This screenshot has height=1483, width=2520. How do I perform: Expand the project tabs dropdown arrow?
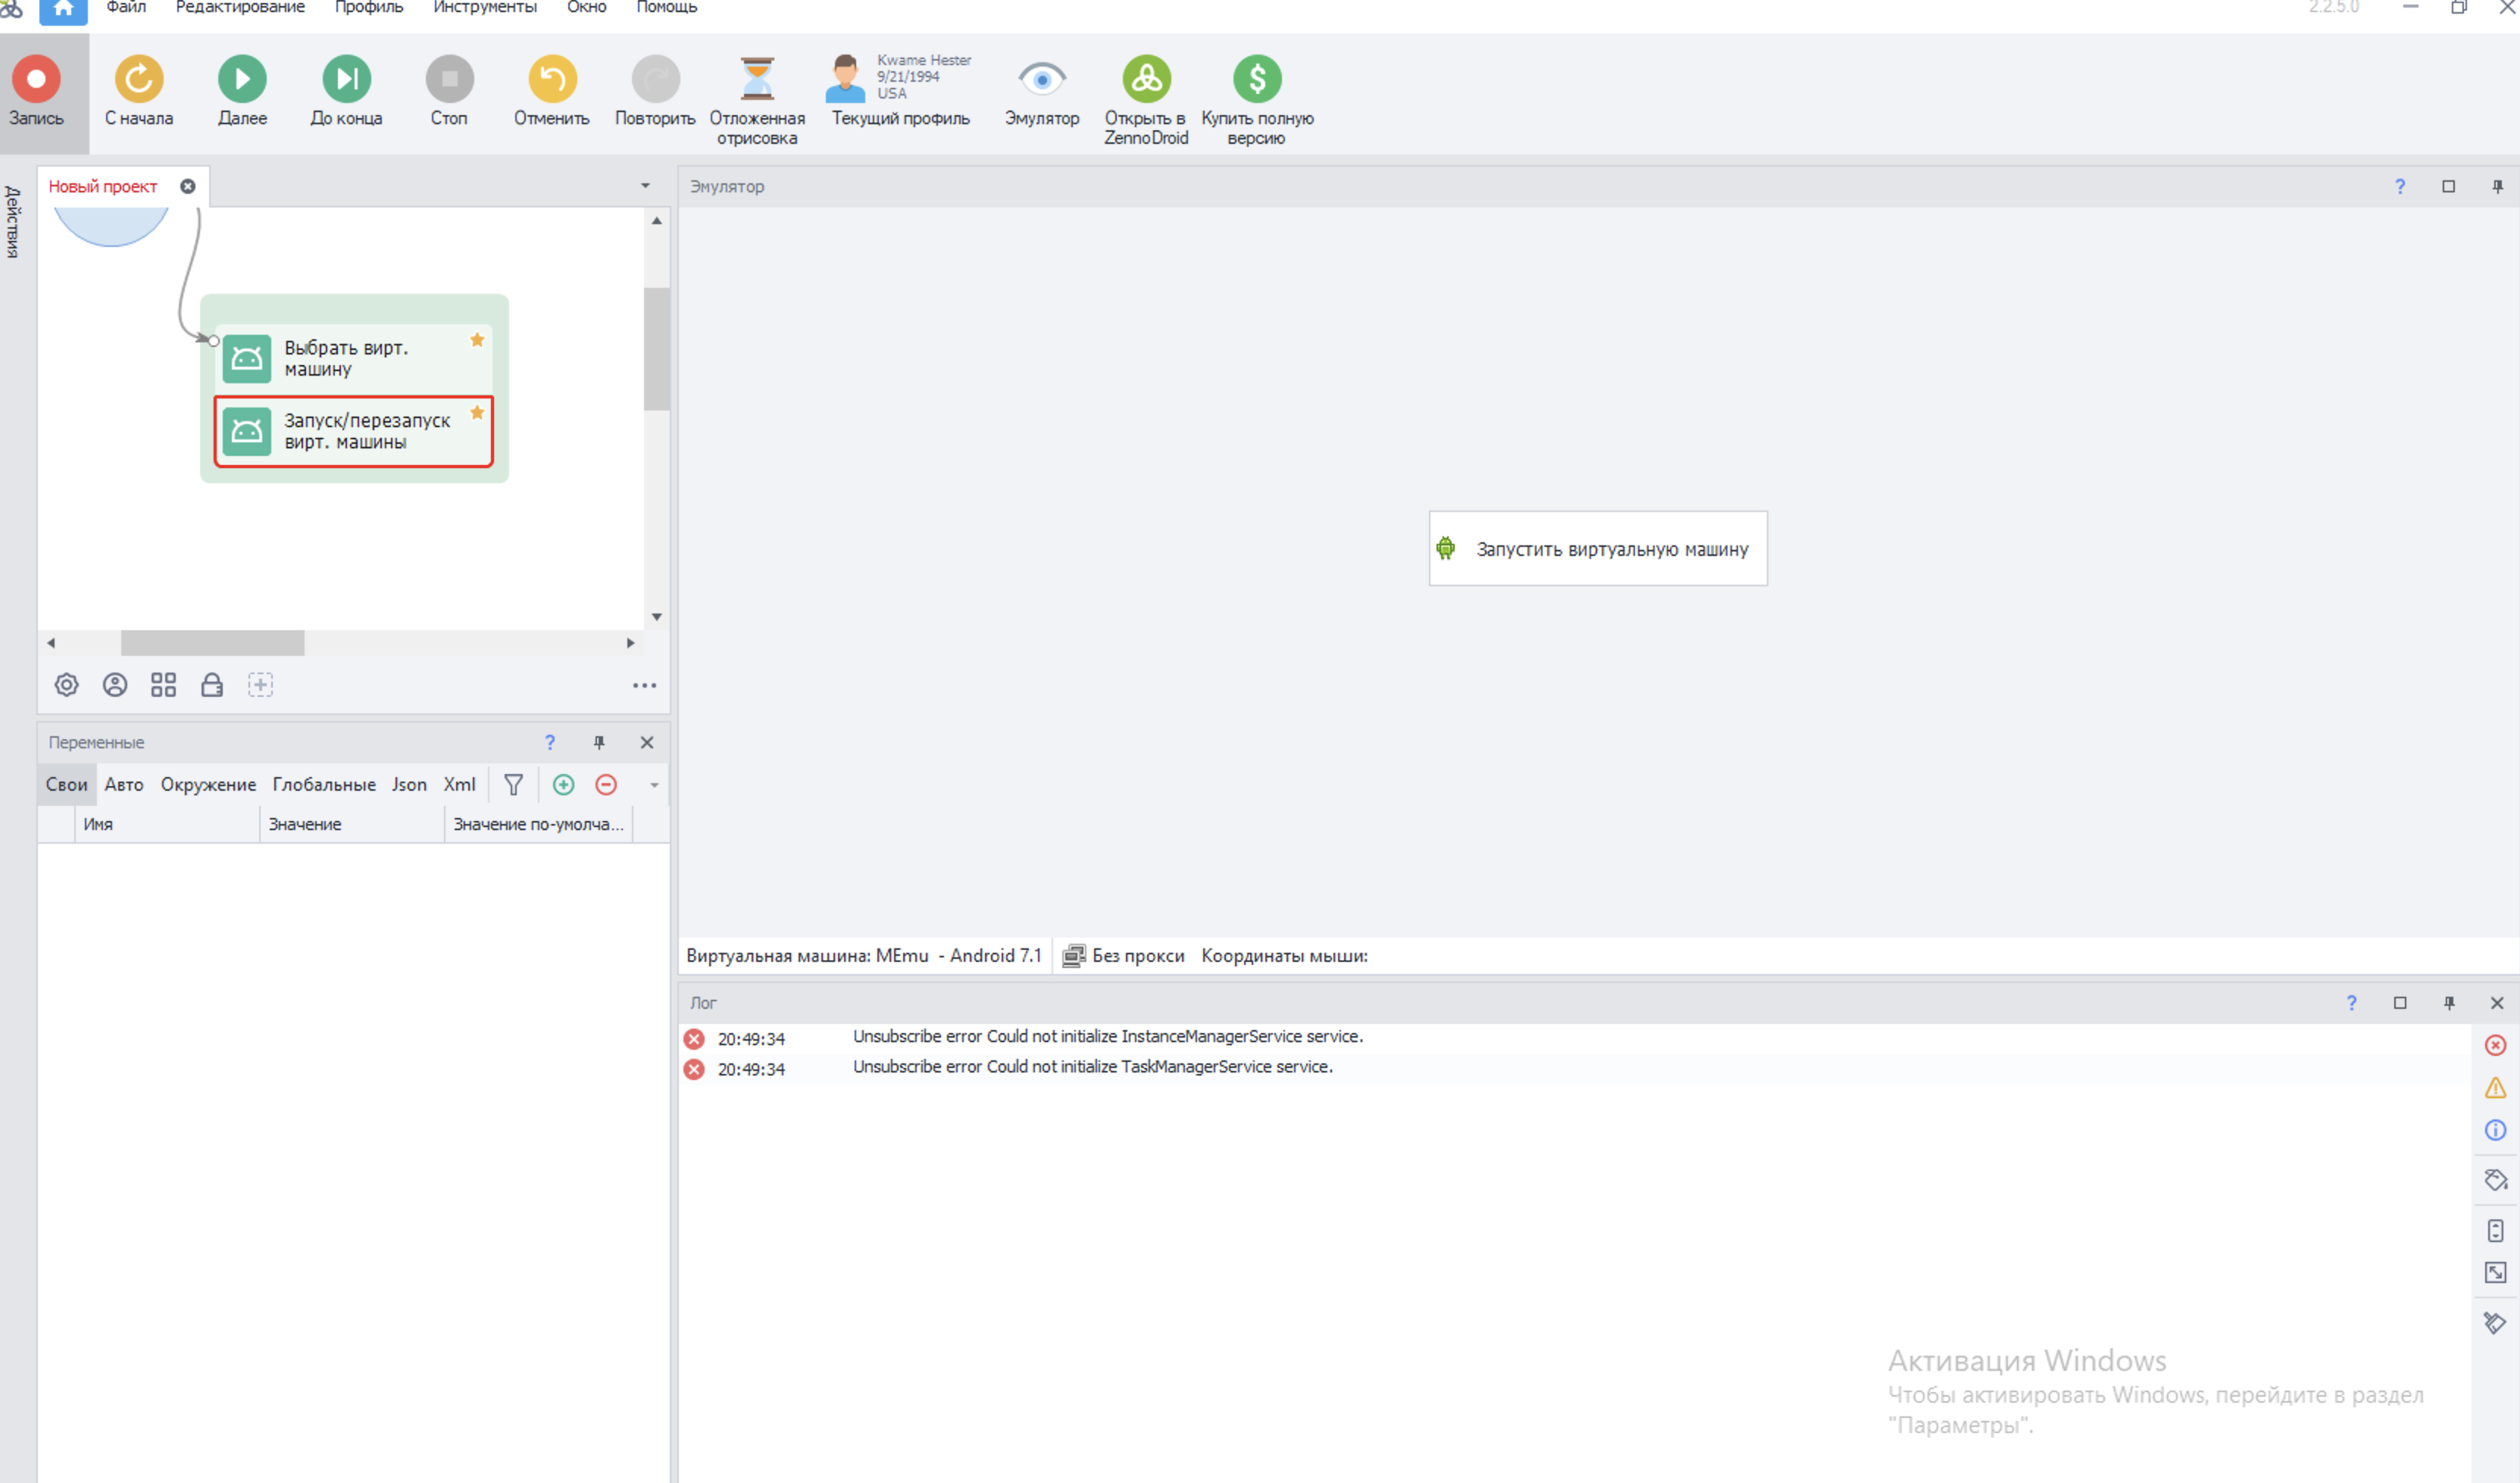645,186
